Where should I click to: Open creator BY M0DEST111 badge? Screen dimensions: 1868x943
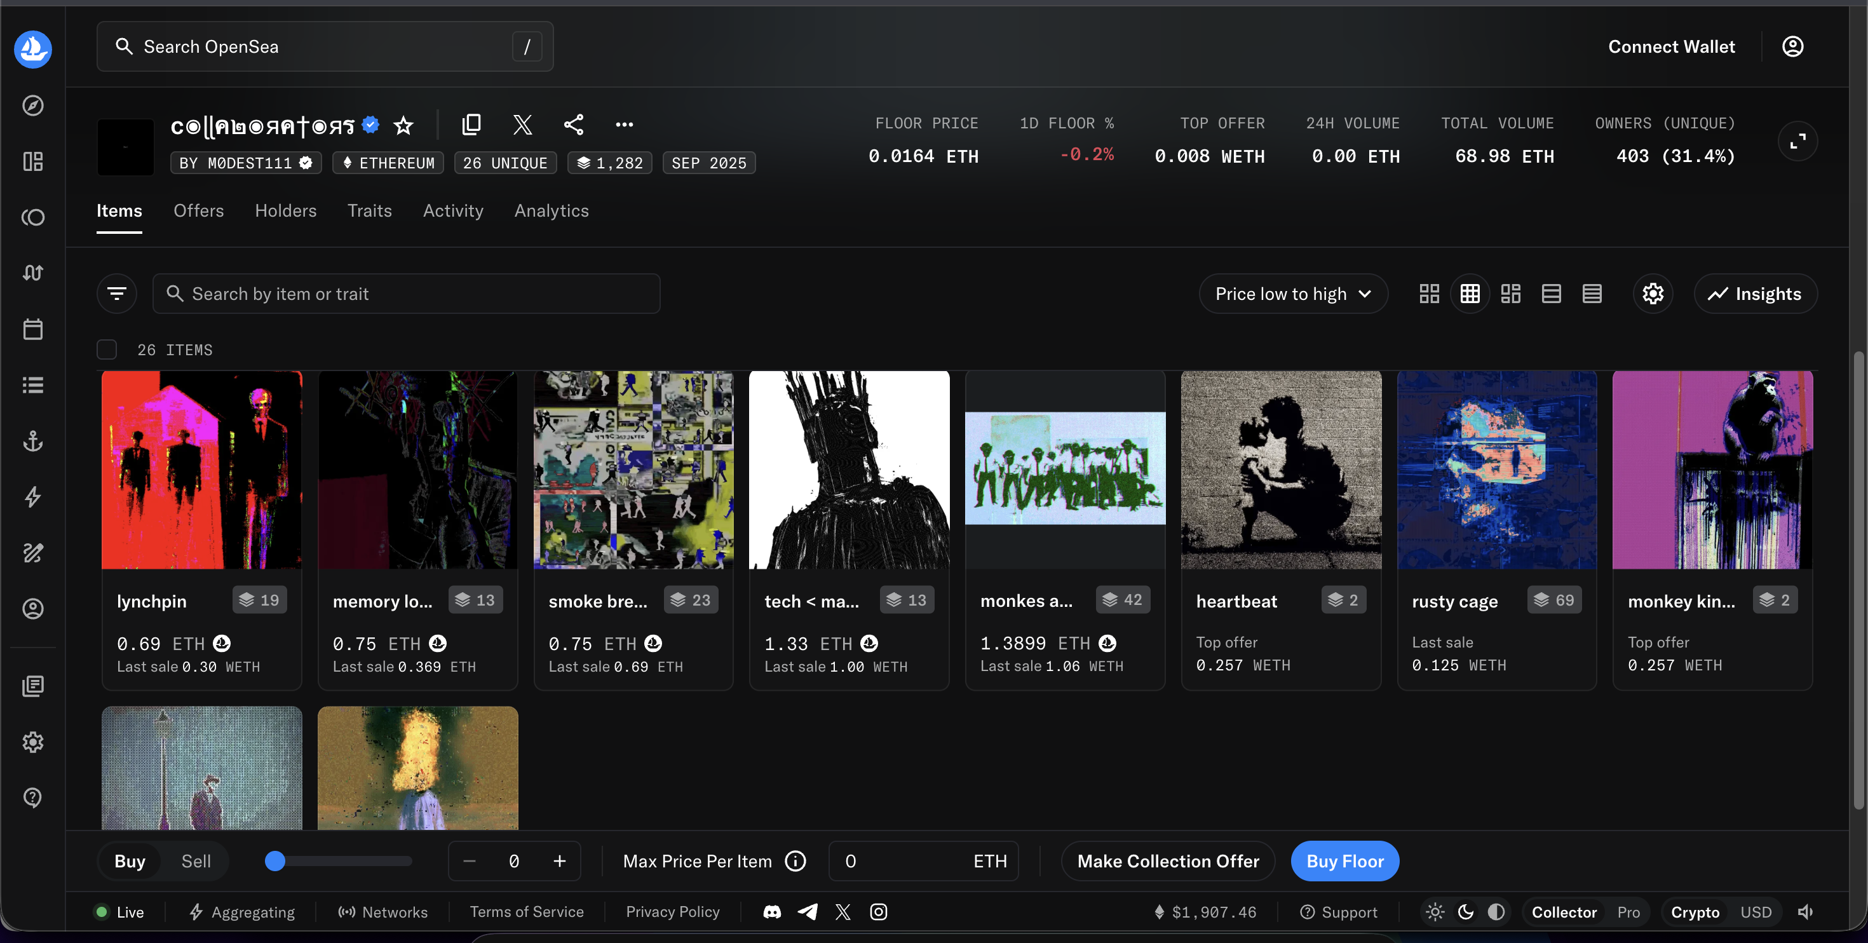tap(246, 163)
